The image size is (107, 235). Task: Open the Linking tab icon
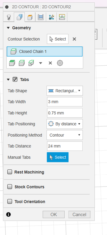[51, 17]
